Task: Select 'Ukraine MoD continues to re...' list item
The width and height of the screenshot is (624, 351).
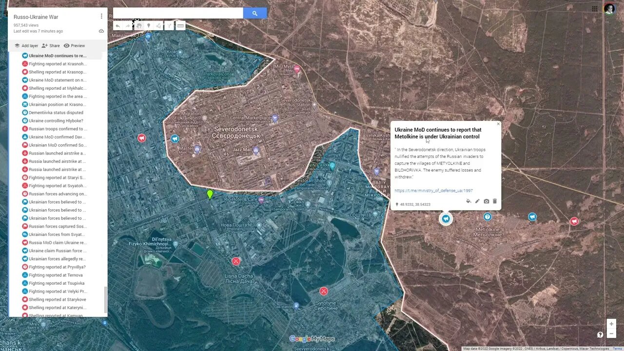Action: (58, 56)
